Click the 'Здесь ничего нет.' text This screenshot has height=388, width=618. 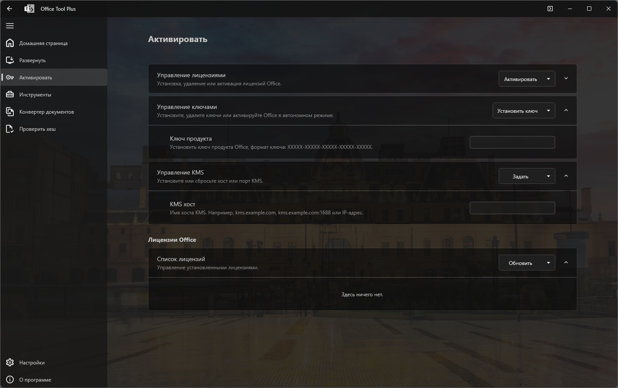(362, 295)
